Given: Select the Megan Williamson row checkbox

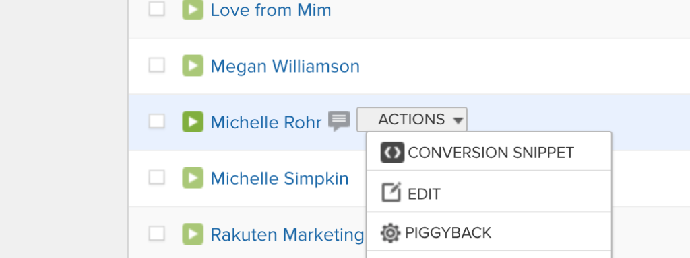Looking at the screenshot, I should (x=156, y=65).
